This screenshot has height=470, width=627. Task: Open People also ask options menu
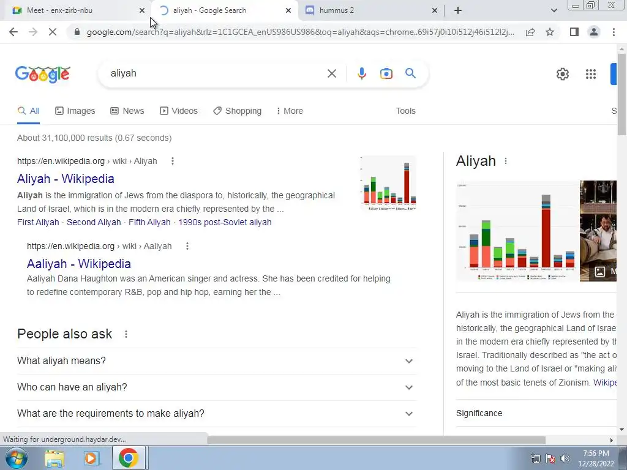(126, 334)
